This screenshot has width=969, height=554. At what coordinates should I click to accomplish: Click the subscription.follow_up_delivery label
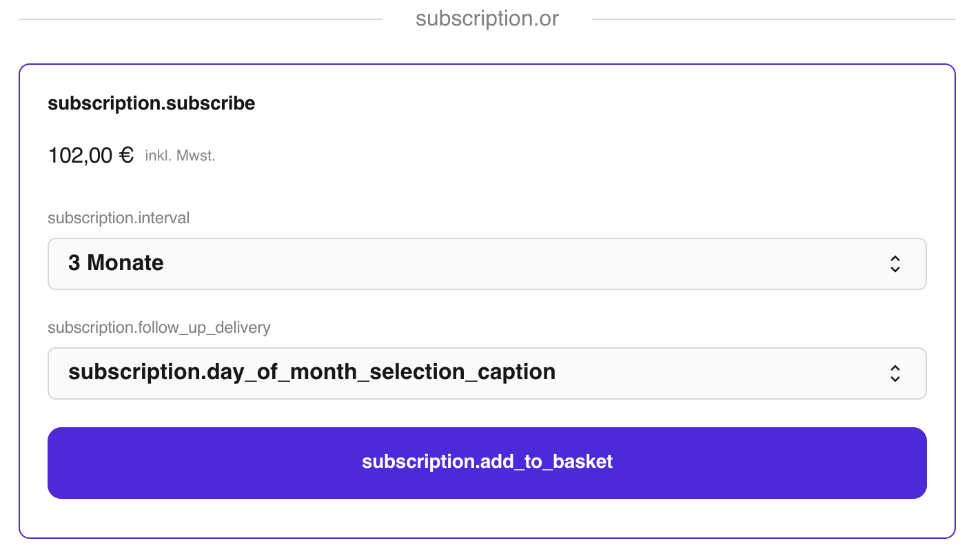point(159,327)
